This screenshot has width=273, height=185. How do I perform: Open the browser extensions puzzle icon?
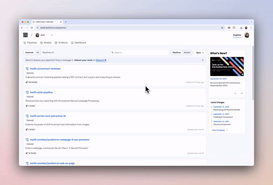234,28
